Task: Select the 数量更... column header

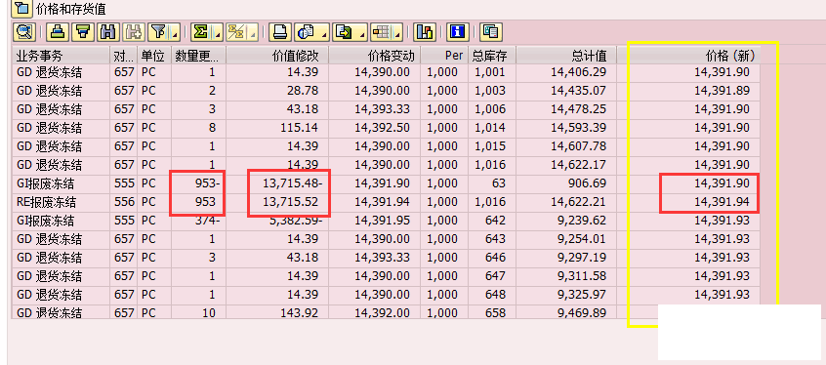Action: (198, 56)
